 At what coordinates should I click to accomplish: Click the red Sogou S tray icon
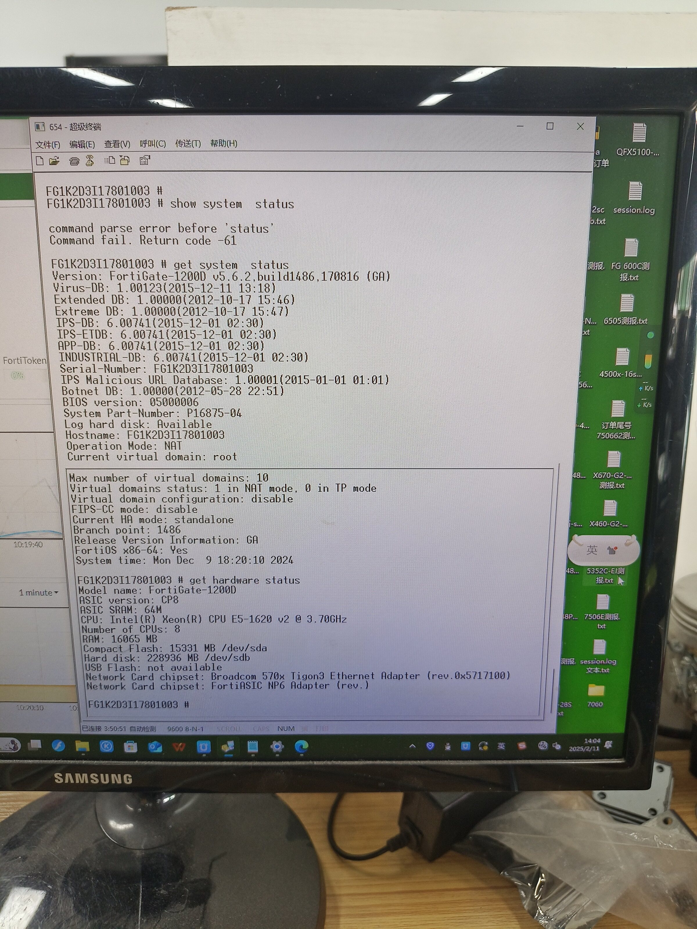click(522, 745)
